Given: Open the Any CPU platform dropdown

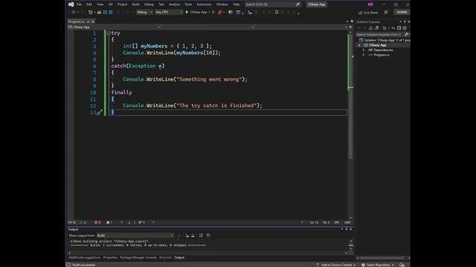Looking at the screenshot, I should coord(169,12).
